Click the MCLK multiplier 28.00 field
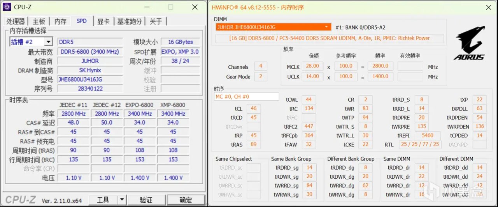This screenshot has width=498, height=207. (x=312, y=66)
